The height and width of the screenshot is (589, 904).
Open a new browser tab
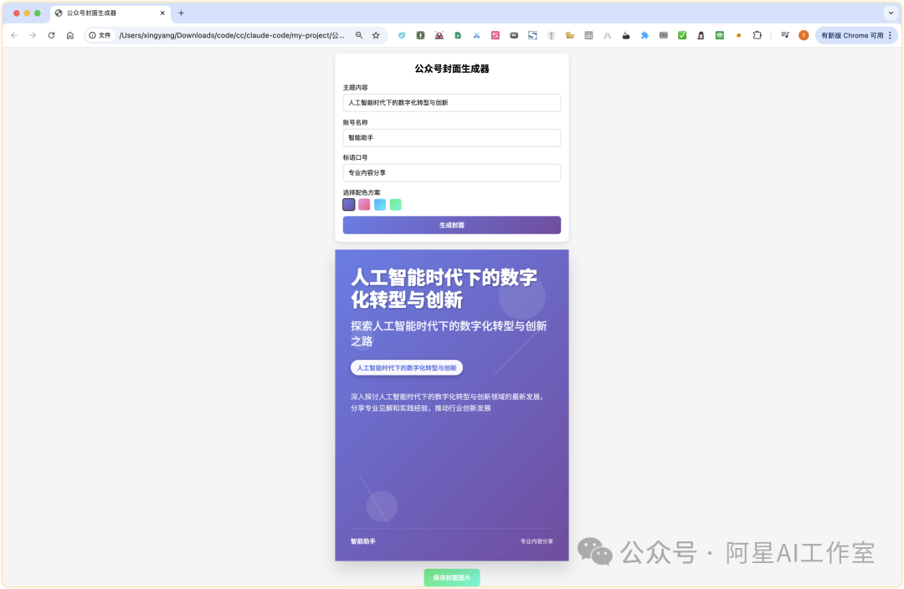(181, 13)
